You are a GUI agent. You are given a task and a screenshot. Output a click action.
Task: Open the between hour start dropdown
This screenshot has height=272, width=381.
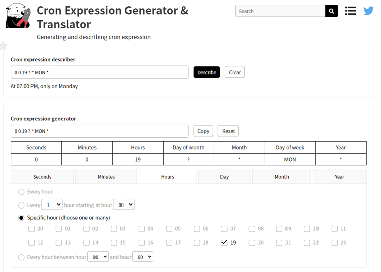click(98, 257)
